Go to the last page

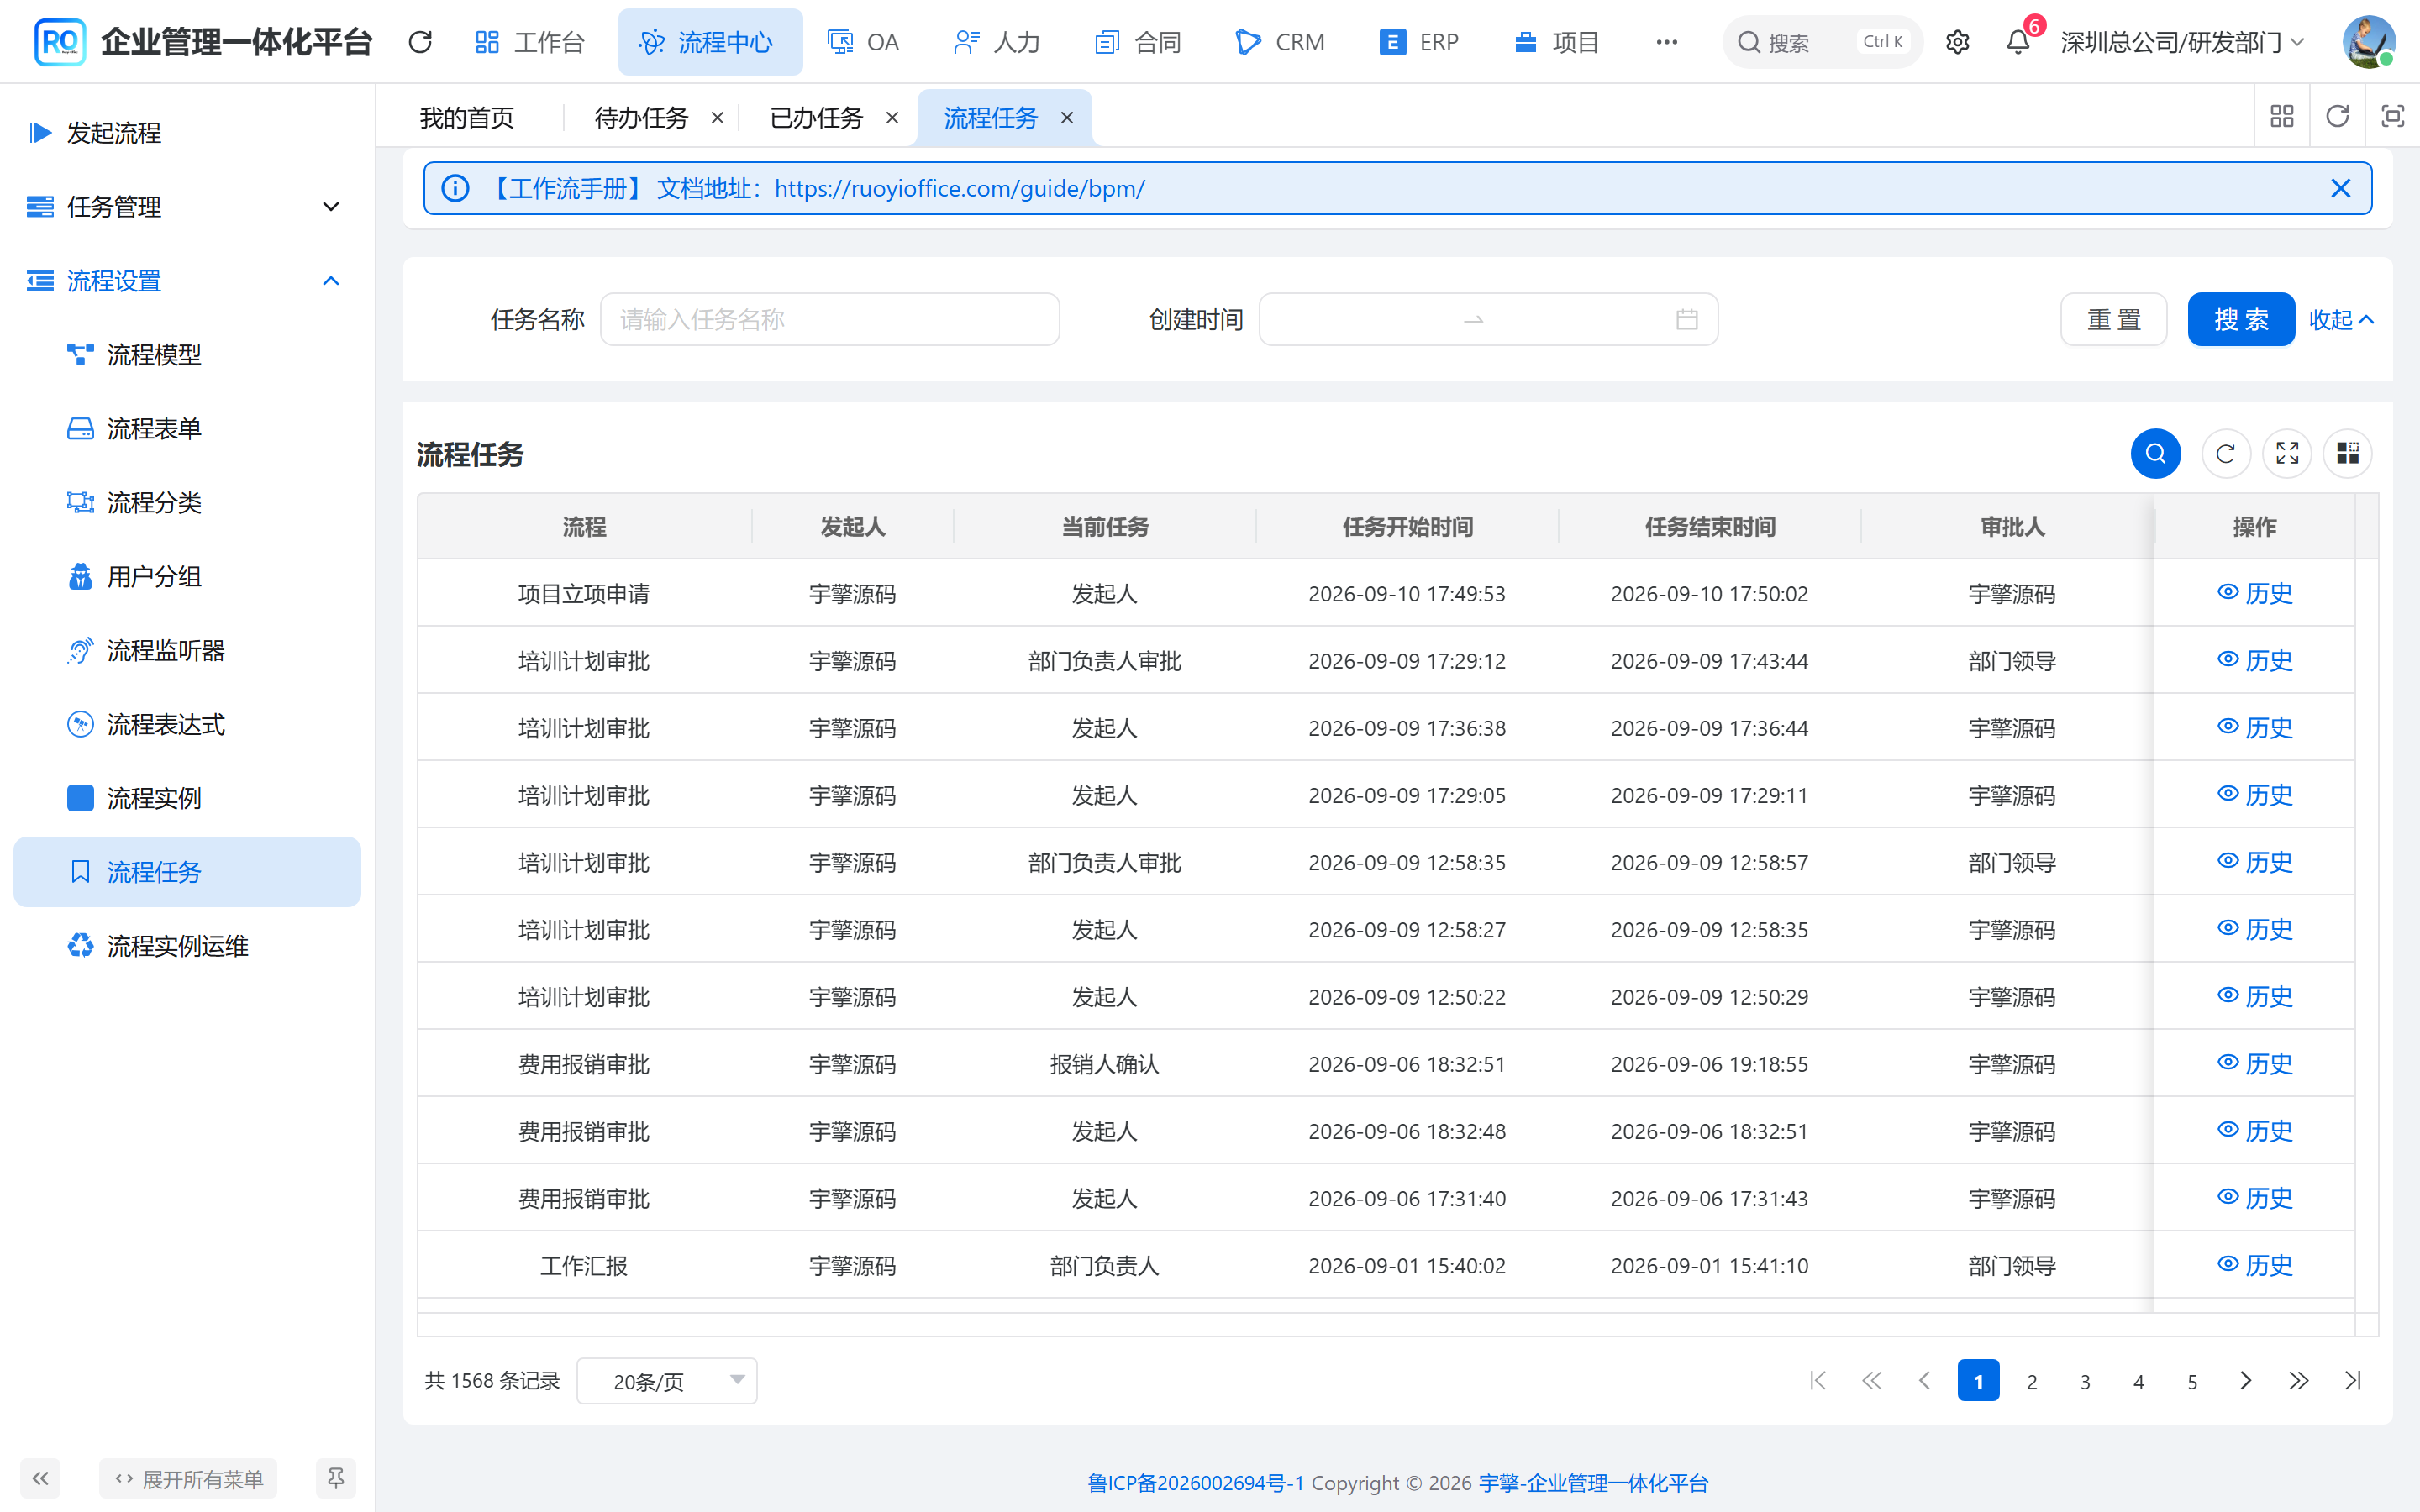tap(2352, 1381)
